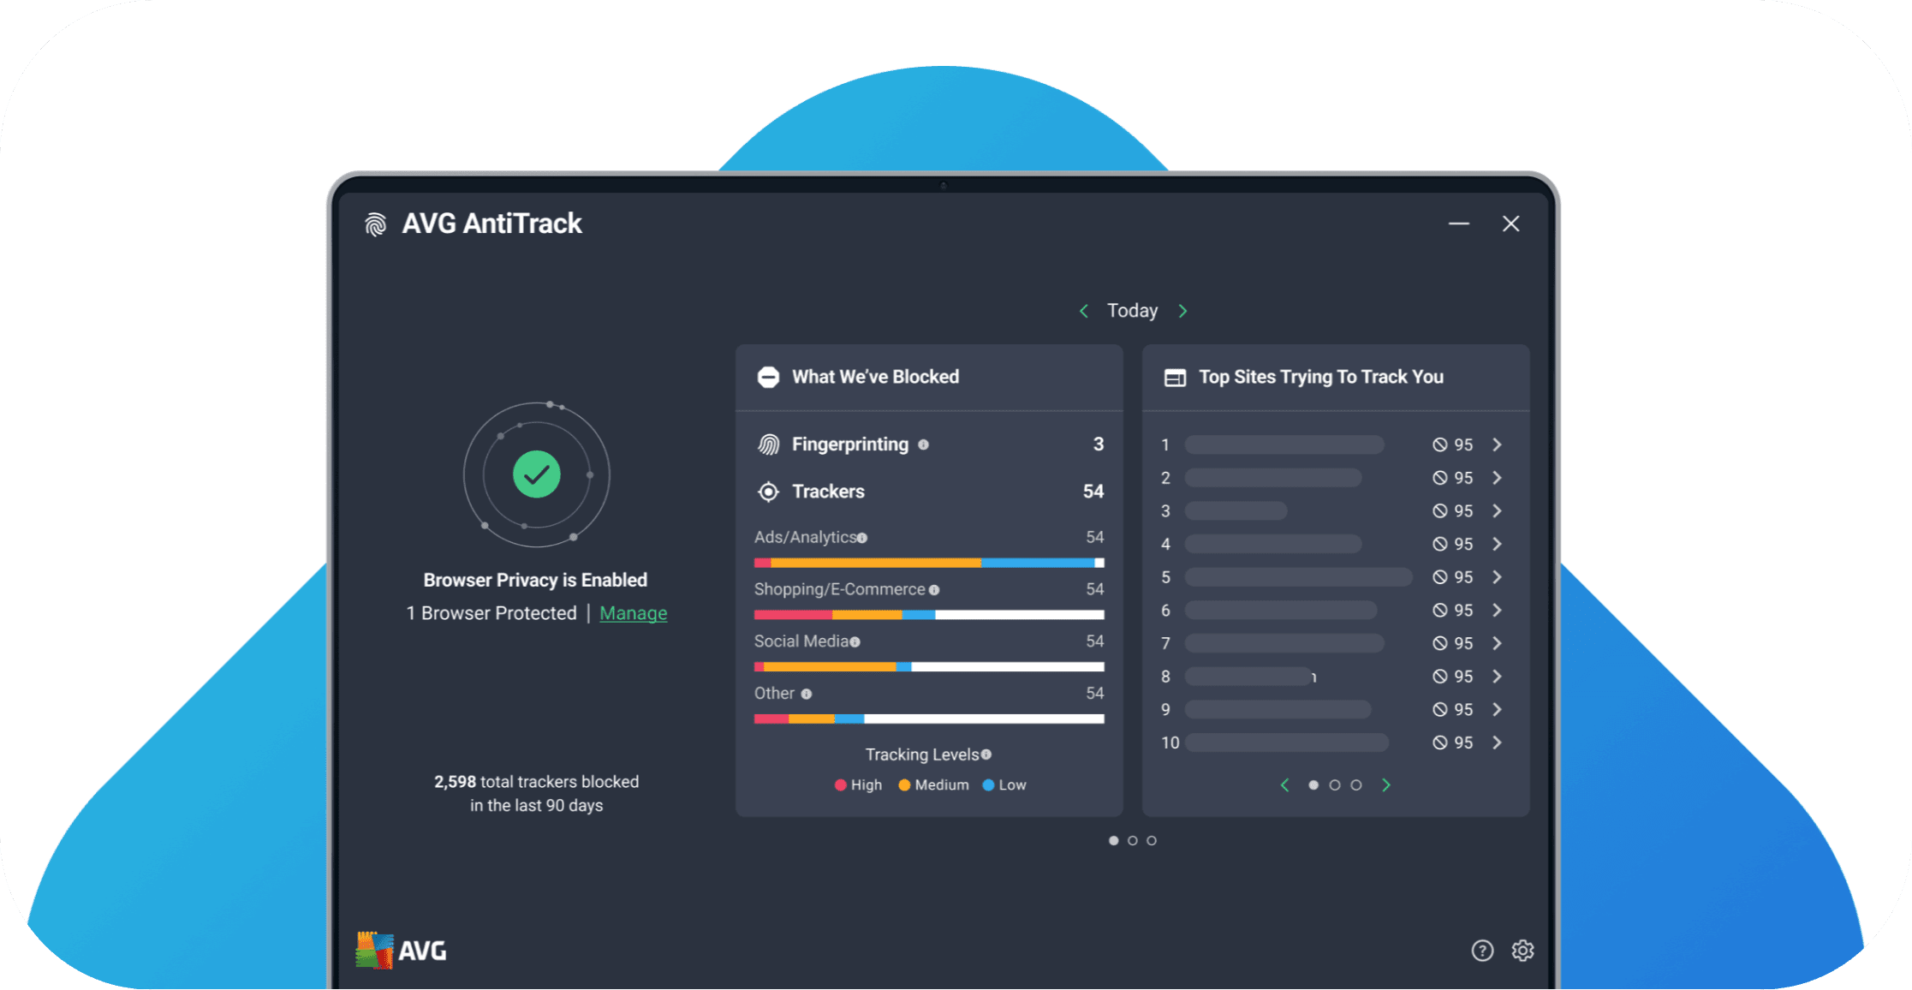Select third dashboard page dot
The height and width of the screenshot is (990, 1912).
1152,841
